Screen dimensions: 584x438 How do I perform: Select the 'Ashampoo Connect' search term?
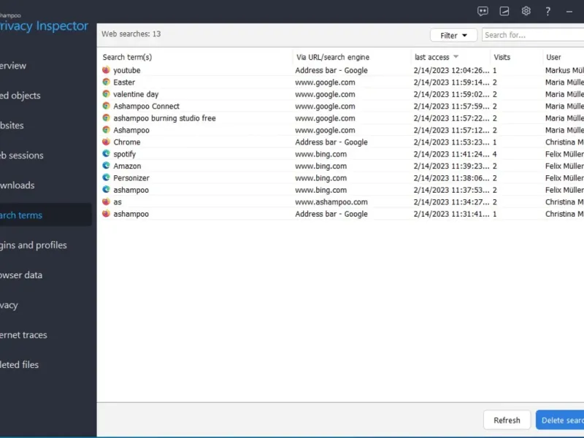[x=147, y=106]
